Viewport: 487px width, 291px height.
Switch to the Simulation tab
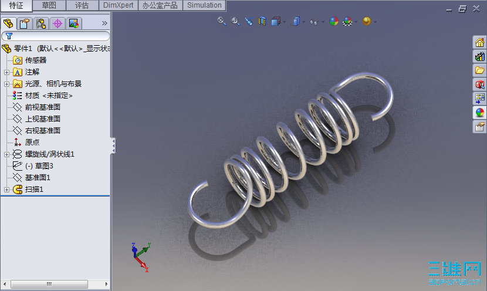coord(204,5)
